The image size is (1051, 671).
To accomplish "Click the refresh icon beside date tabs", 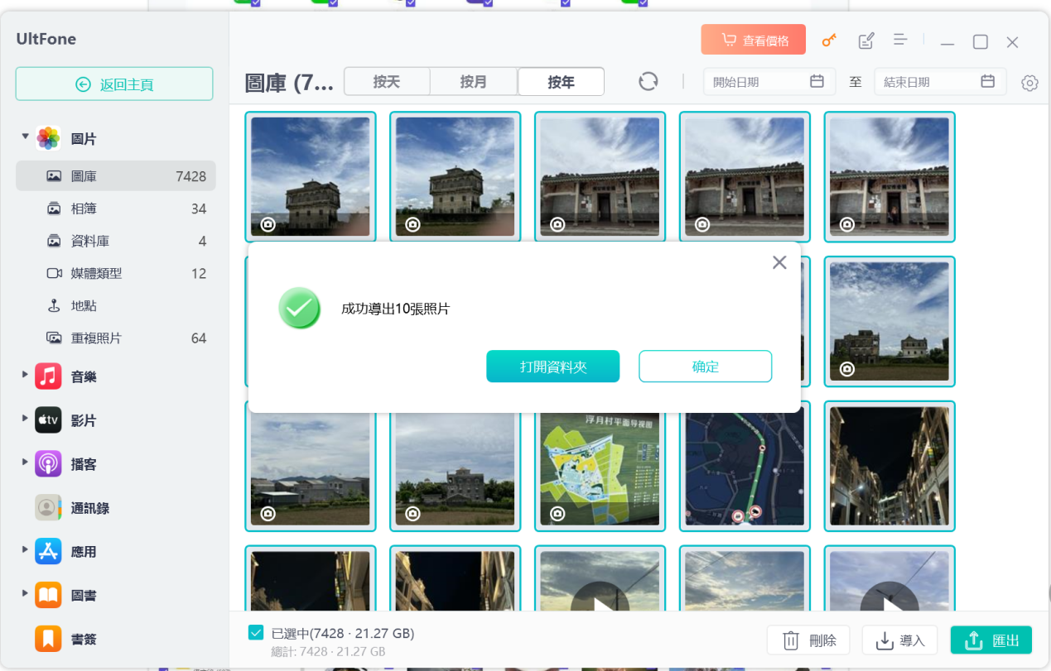I will [648, 81].
